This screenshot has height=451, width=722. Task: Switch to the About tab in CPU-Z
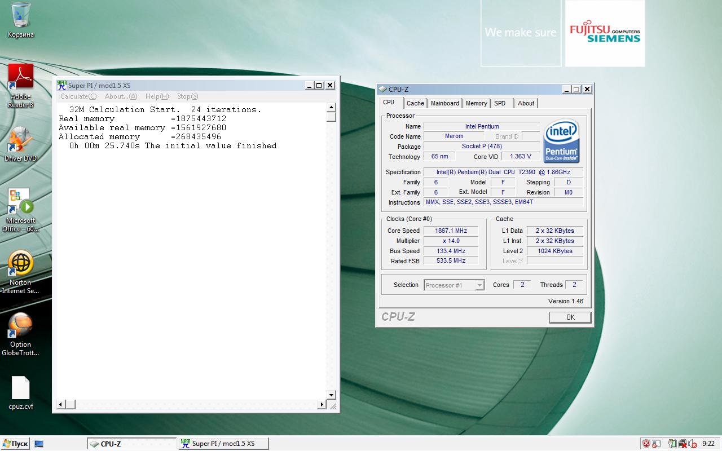(x=526, y=103)
